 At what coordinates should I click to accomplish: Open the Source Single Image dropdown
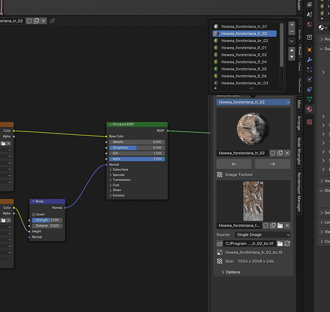pyautogui.click(x=262, y=235)
